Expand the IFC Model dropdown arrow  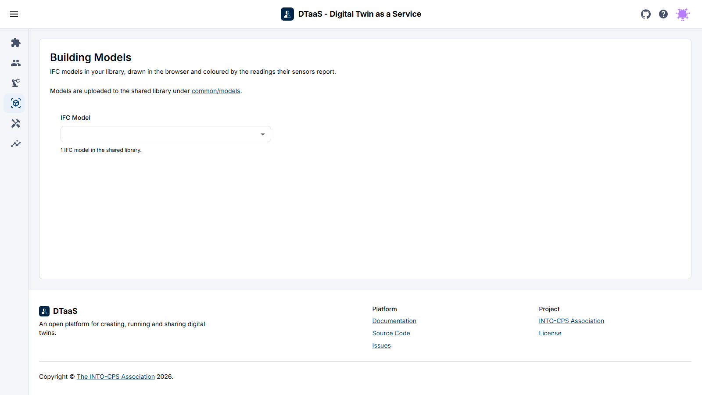click(263, 134)
